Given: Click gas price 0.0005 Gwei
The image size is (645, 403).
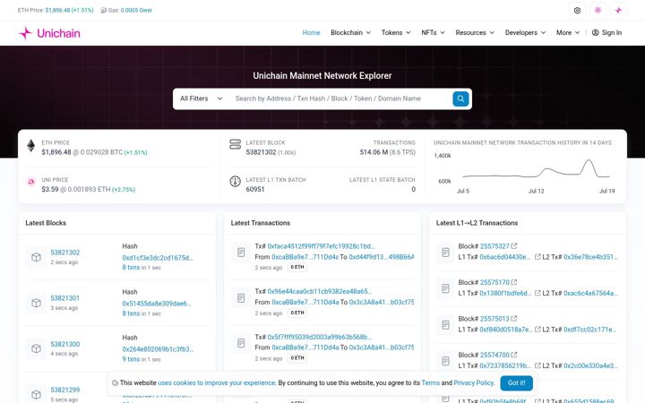Looking at the screenshot, I should click(136, 10).
